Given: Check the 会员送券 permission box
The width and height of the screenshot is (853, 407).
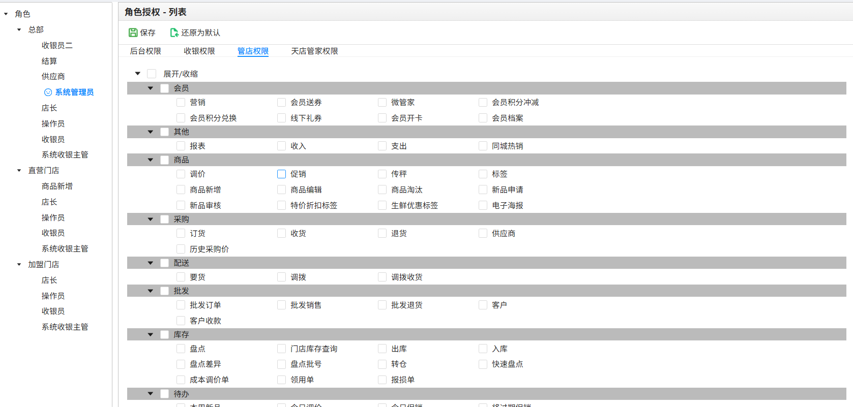Looking at the screenshot, I should 281,103.
